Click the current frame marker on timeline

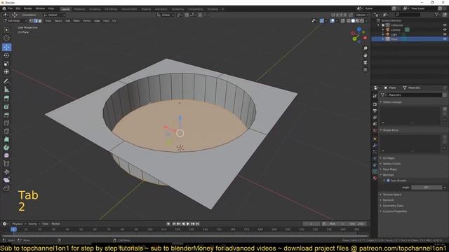click(x=13, y=230)
